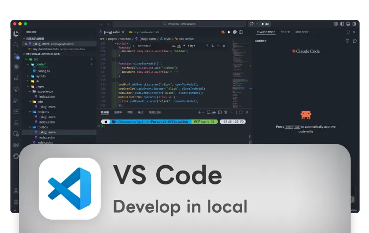Open the Search view in the activity bar
Screen dimensions: 369x233
(16, 45)
